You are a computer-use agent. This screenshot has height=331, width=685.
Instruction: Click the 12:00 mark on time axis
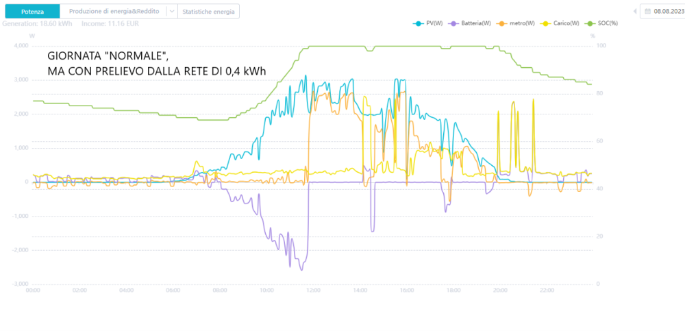313,290
